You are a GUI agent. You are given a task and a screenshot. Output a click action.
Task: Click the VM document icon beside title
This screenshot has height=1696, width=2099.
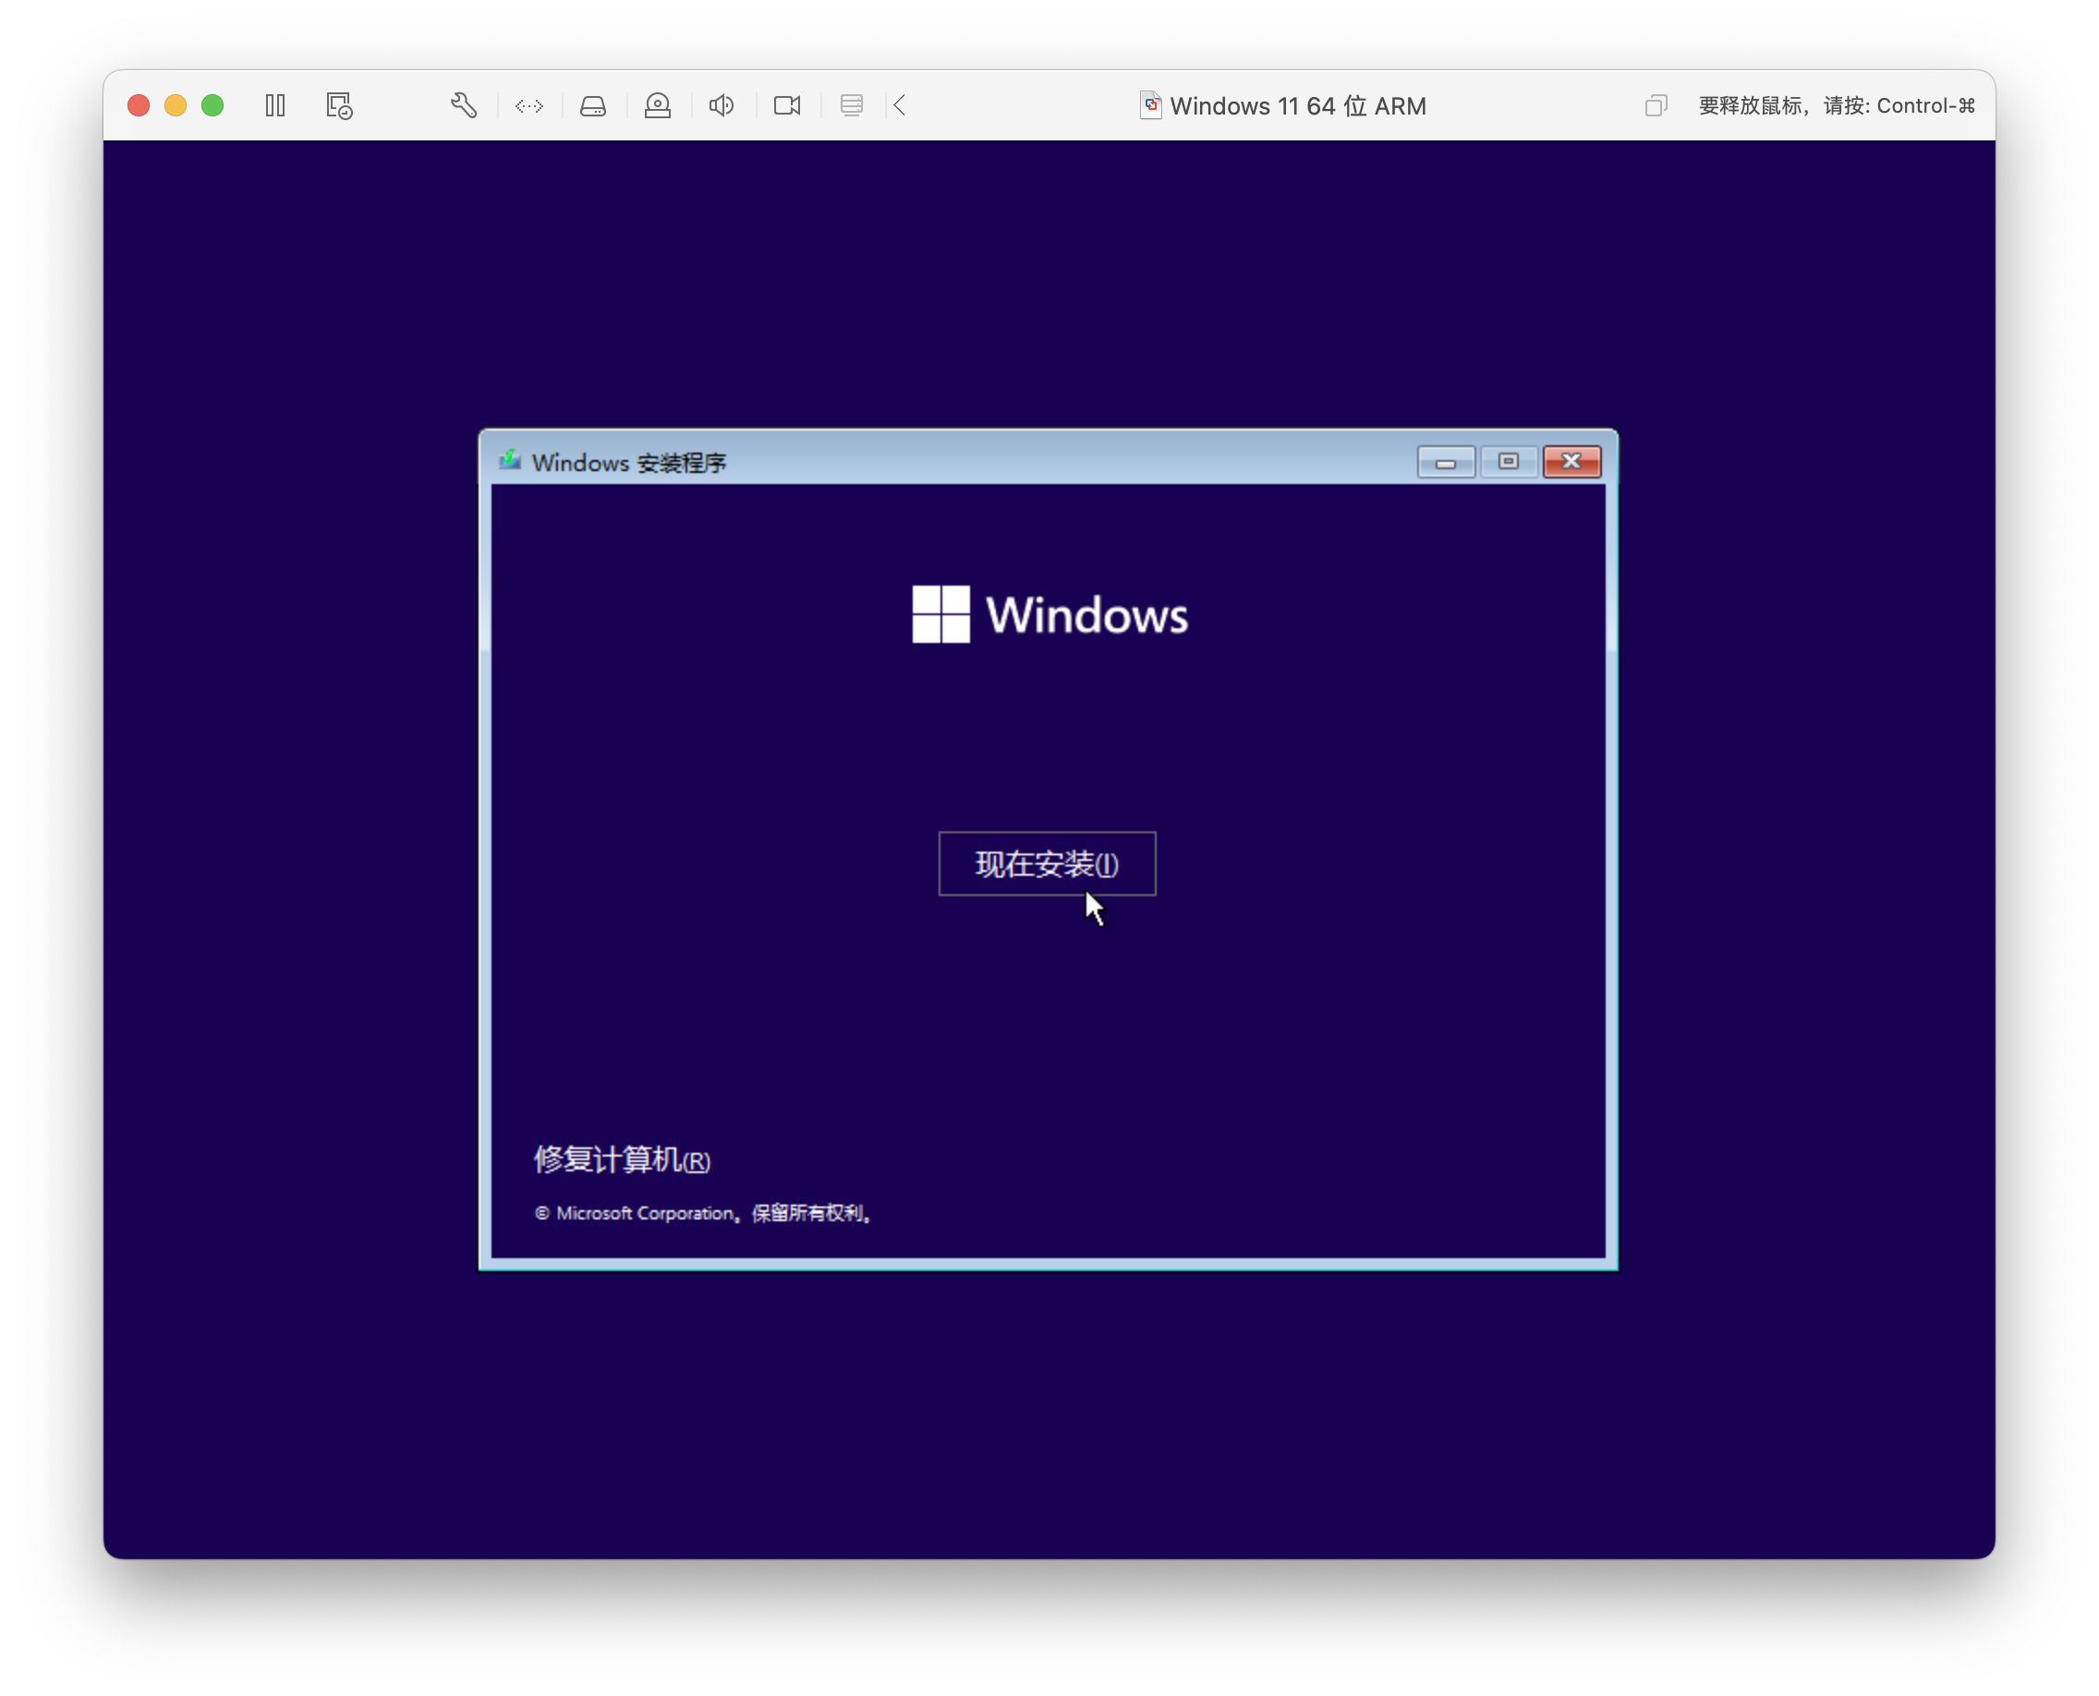(1150, 105)
